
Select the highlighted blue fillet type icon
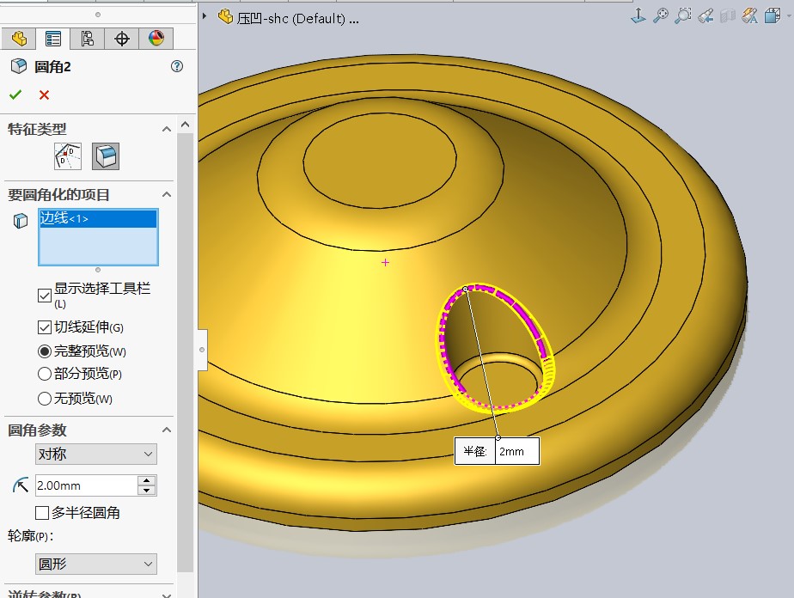[106, 156]
